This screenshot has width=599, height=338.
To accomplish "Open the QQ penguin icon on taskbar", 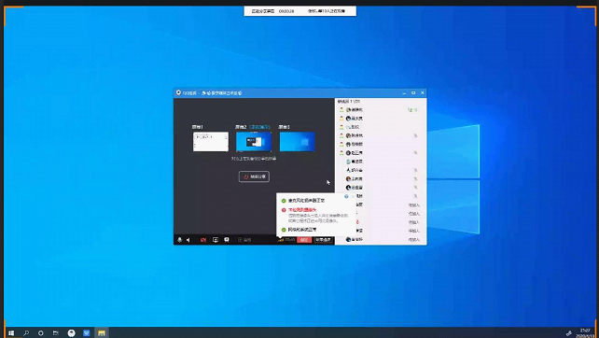I will (x=72, y=333).
